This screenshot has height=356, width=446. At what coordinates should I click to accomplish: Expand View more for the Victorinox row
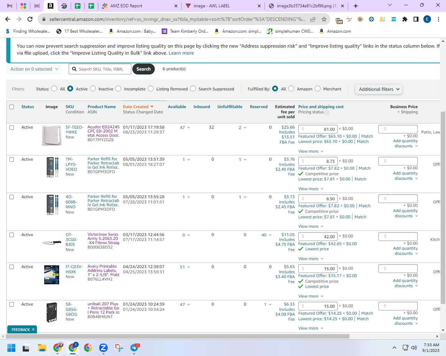click(311, 259)
